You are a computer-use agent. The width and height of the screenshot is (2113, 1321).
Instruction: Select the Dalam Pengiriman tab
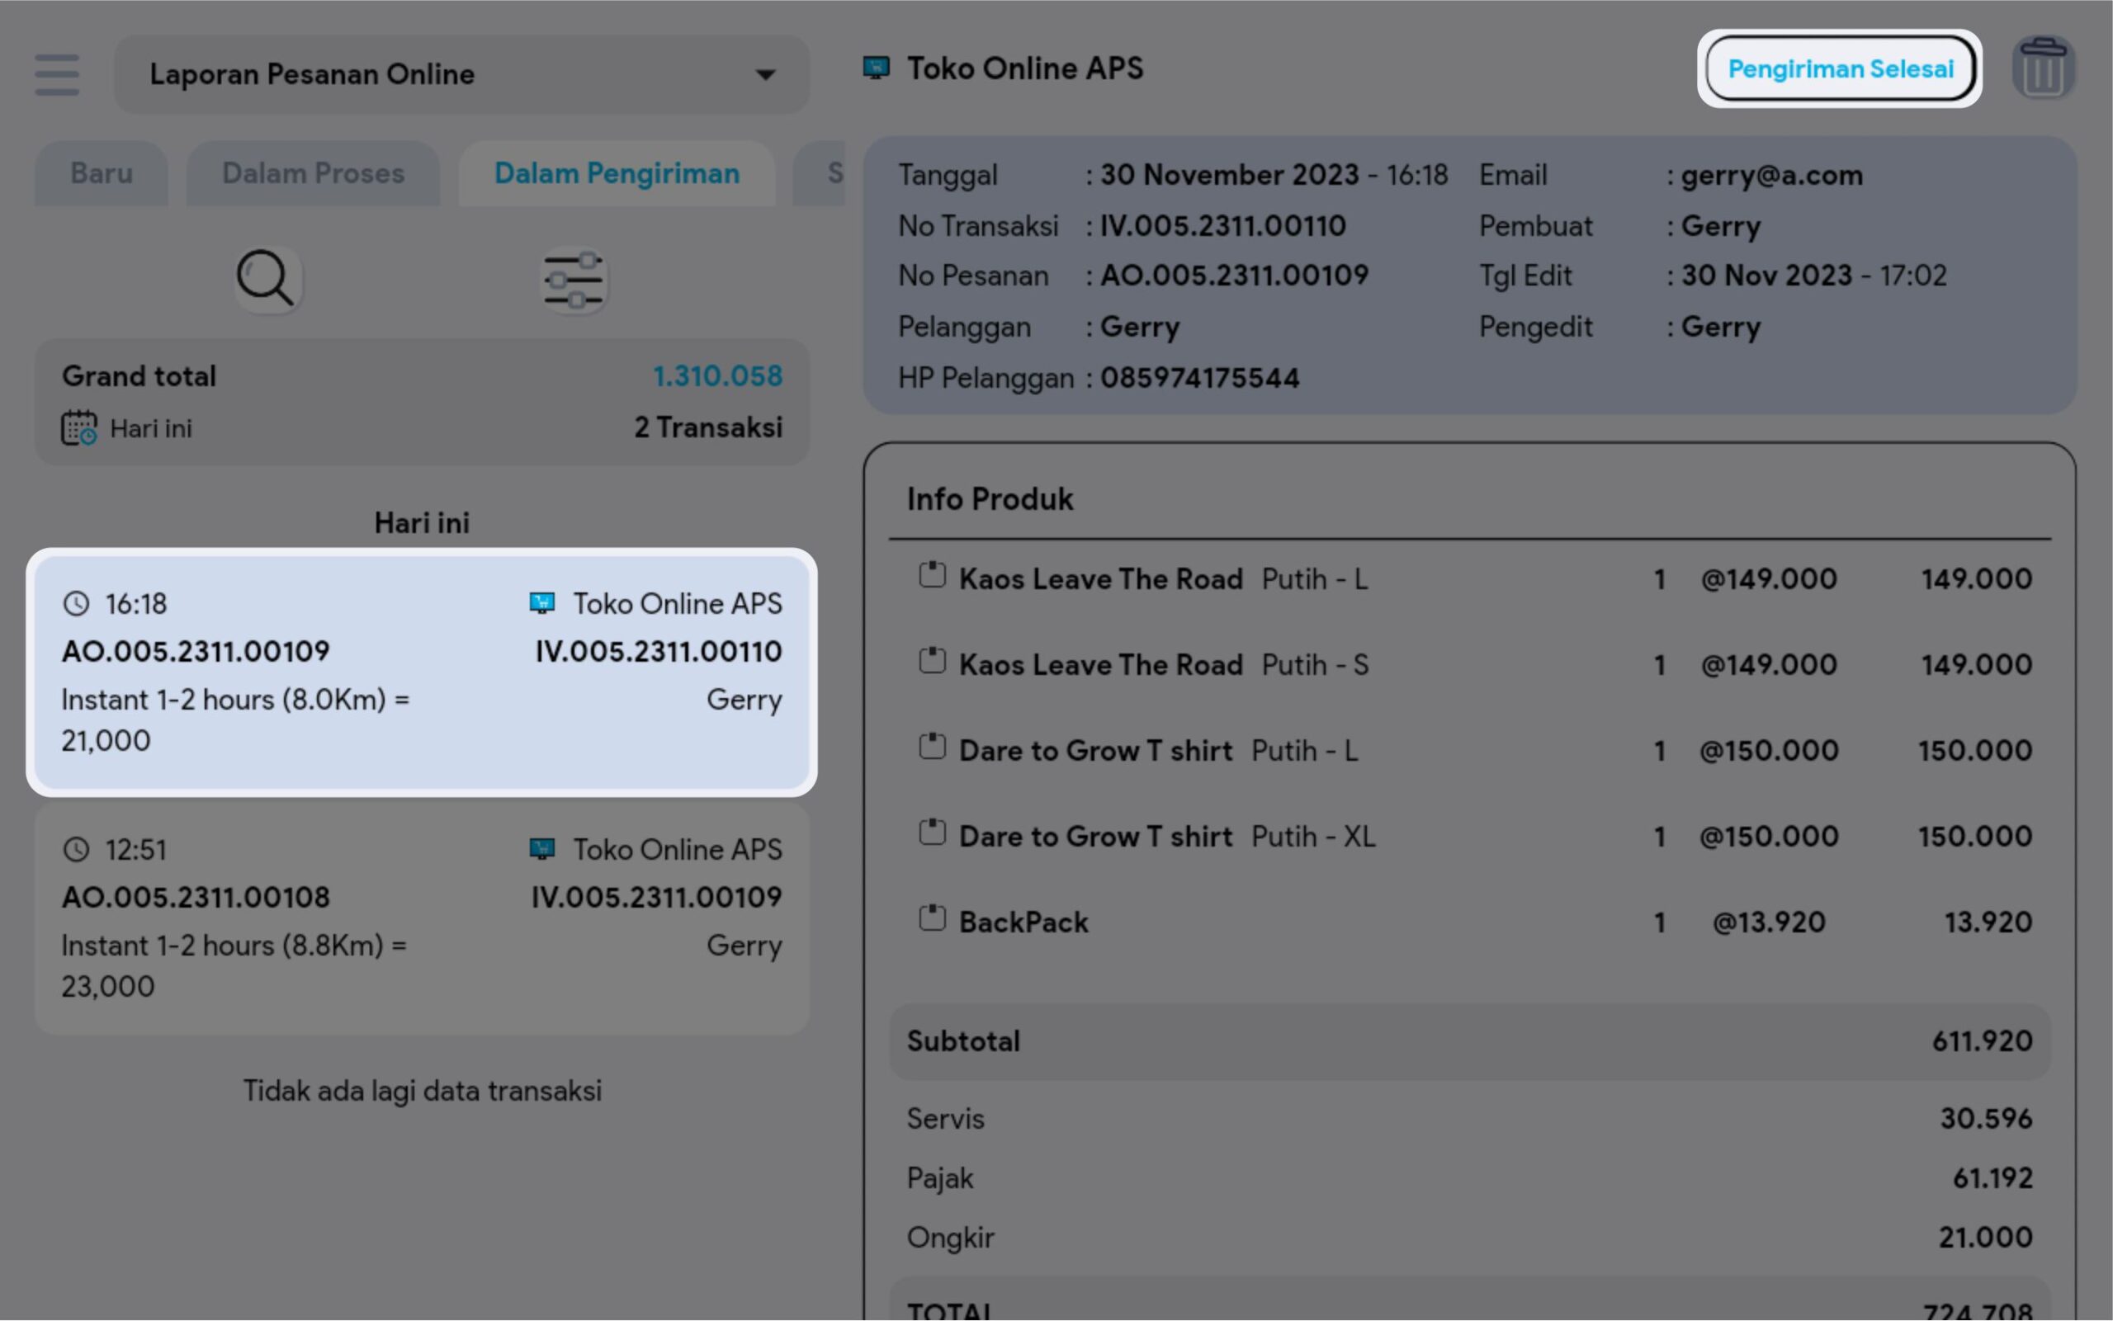click(x=617, y=174)
